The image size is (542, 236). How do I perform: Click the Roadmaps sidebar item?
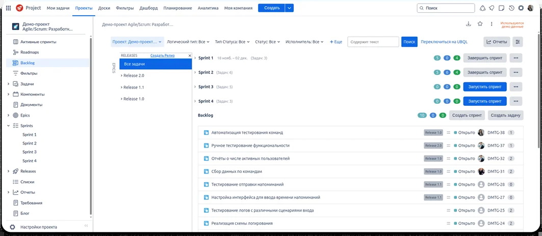[x=30, y=52]
